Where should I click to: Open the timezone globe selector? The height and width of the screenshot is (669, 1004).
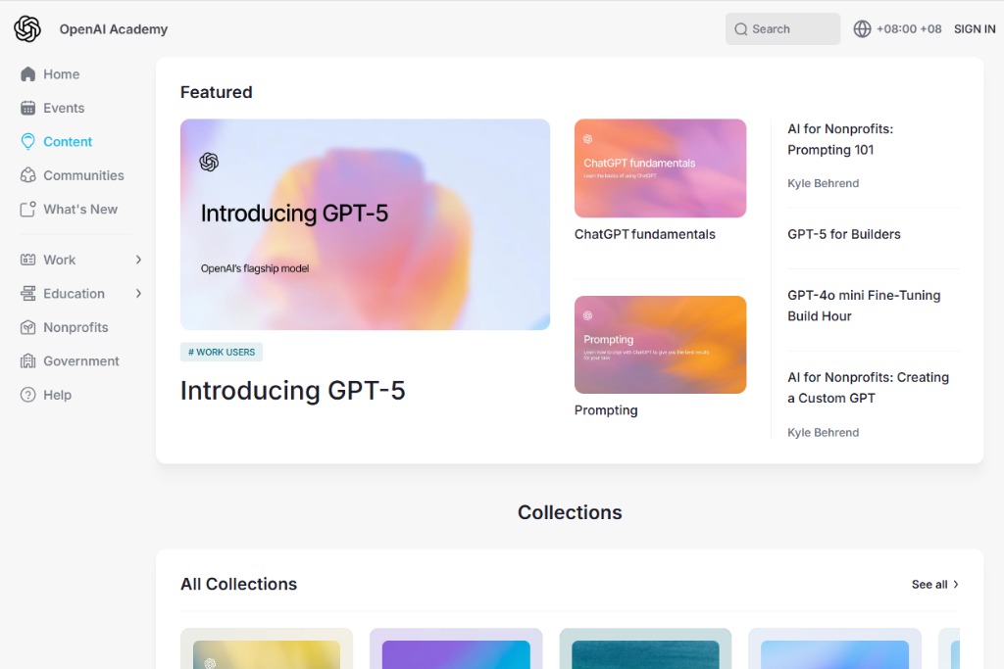(x=862, y=29)
